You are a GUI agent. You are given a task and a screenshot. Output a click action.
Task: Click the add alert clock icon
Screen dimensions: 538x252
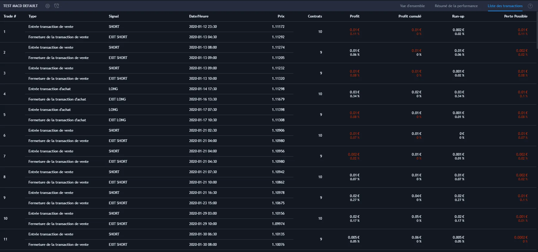coord(57,6)
